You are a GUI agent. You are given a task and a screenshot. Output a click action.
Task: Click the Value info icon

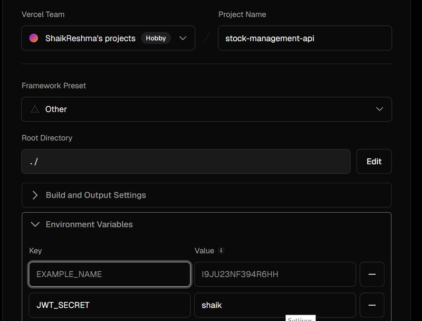221,250
